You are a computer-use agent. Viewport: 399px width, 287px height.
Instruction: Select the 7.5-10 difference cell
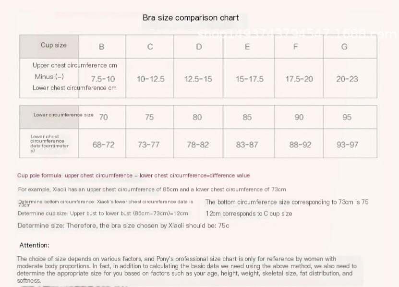pos(103,79)
